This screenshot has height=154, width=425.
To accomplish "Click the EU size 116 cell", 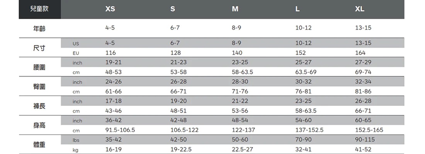I will 110,53.
